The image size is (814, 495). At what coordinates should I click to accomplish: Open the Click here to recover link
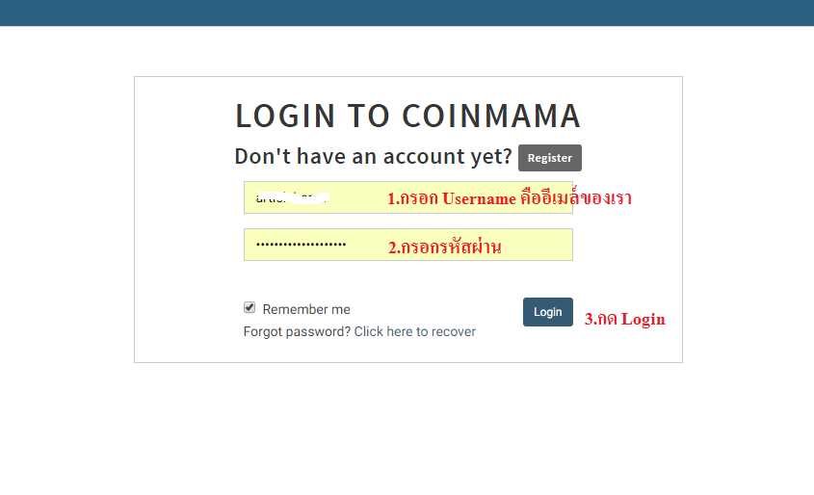(415, 331)
